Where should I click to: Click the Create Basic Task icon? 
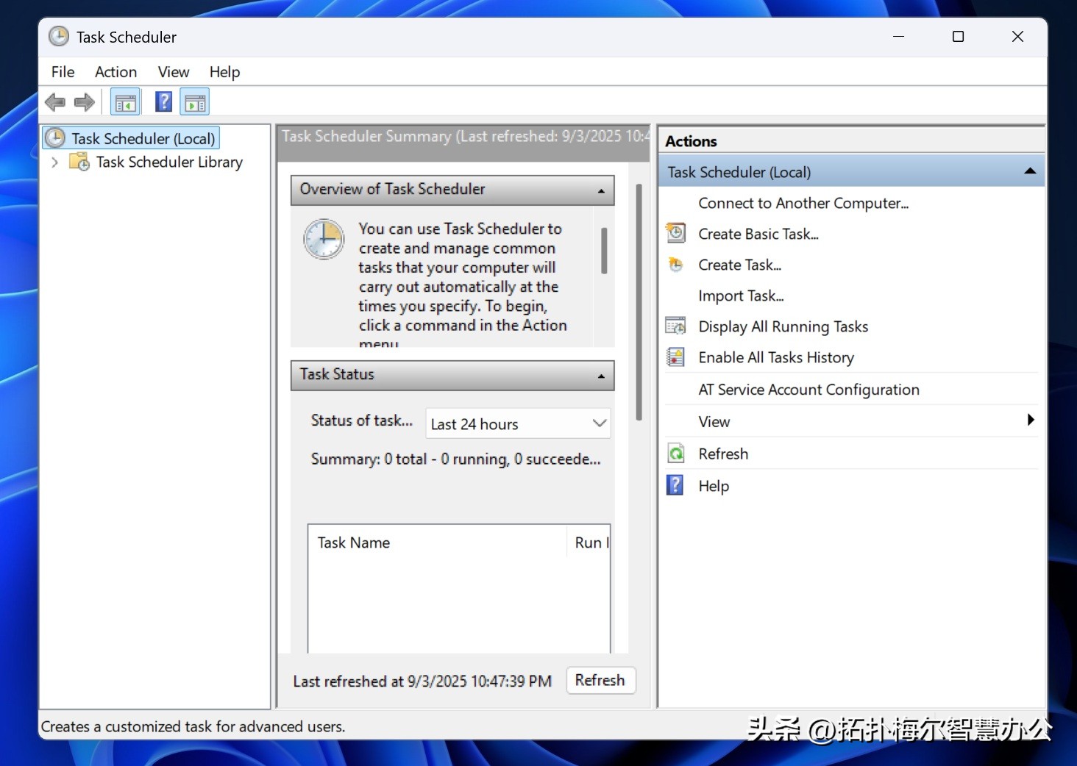[x=675, y=234]
